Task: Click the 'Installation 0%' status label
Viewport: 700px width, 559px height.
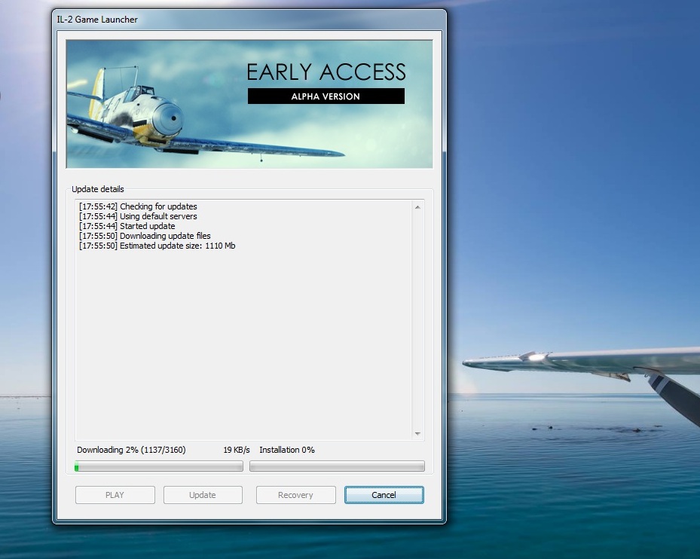Action: [x=287, y=450]
